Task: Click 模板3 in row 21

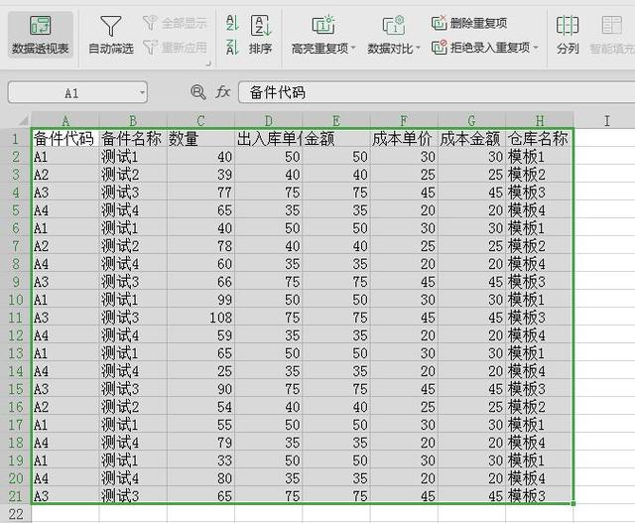Action: pos(539,495)
